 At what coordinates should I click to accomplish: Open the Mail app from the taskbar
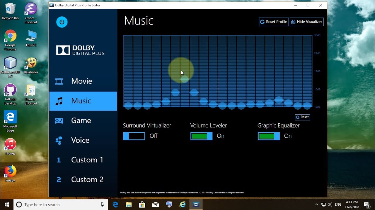(156, 205)
